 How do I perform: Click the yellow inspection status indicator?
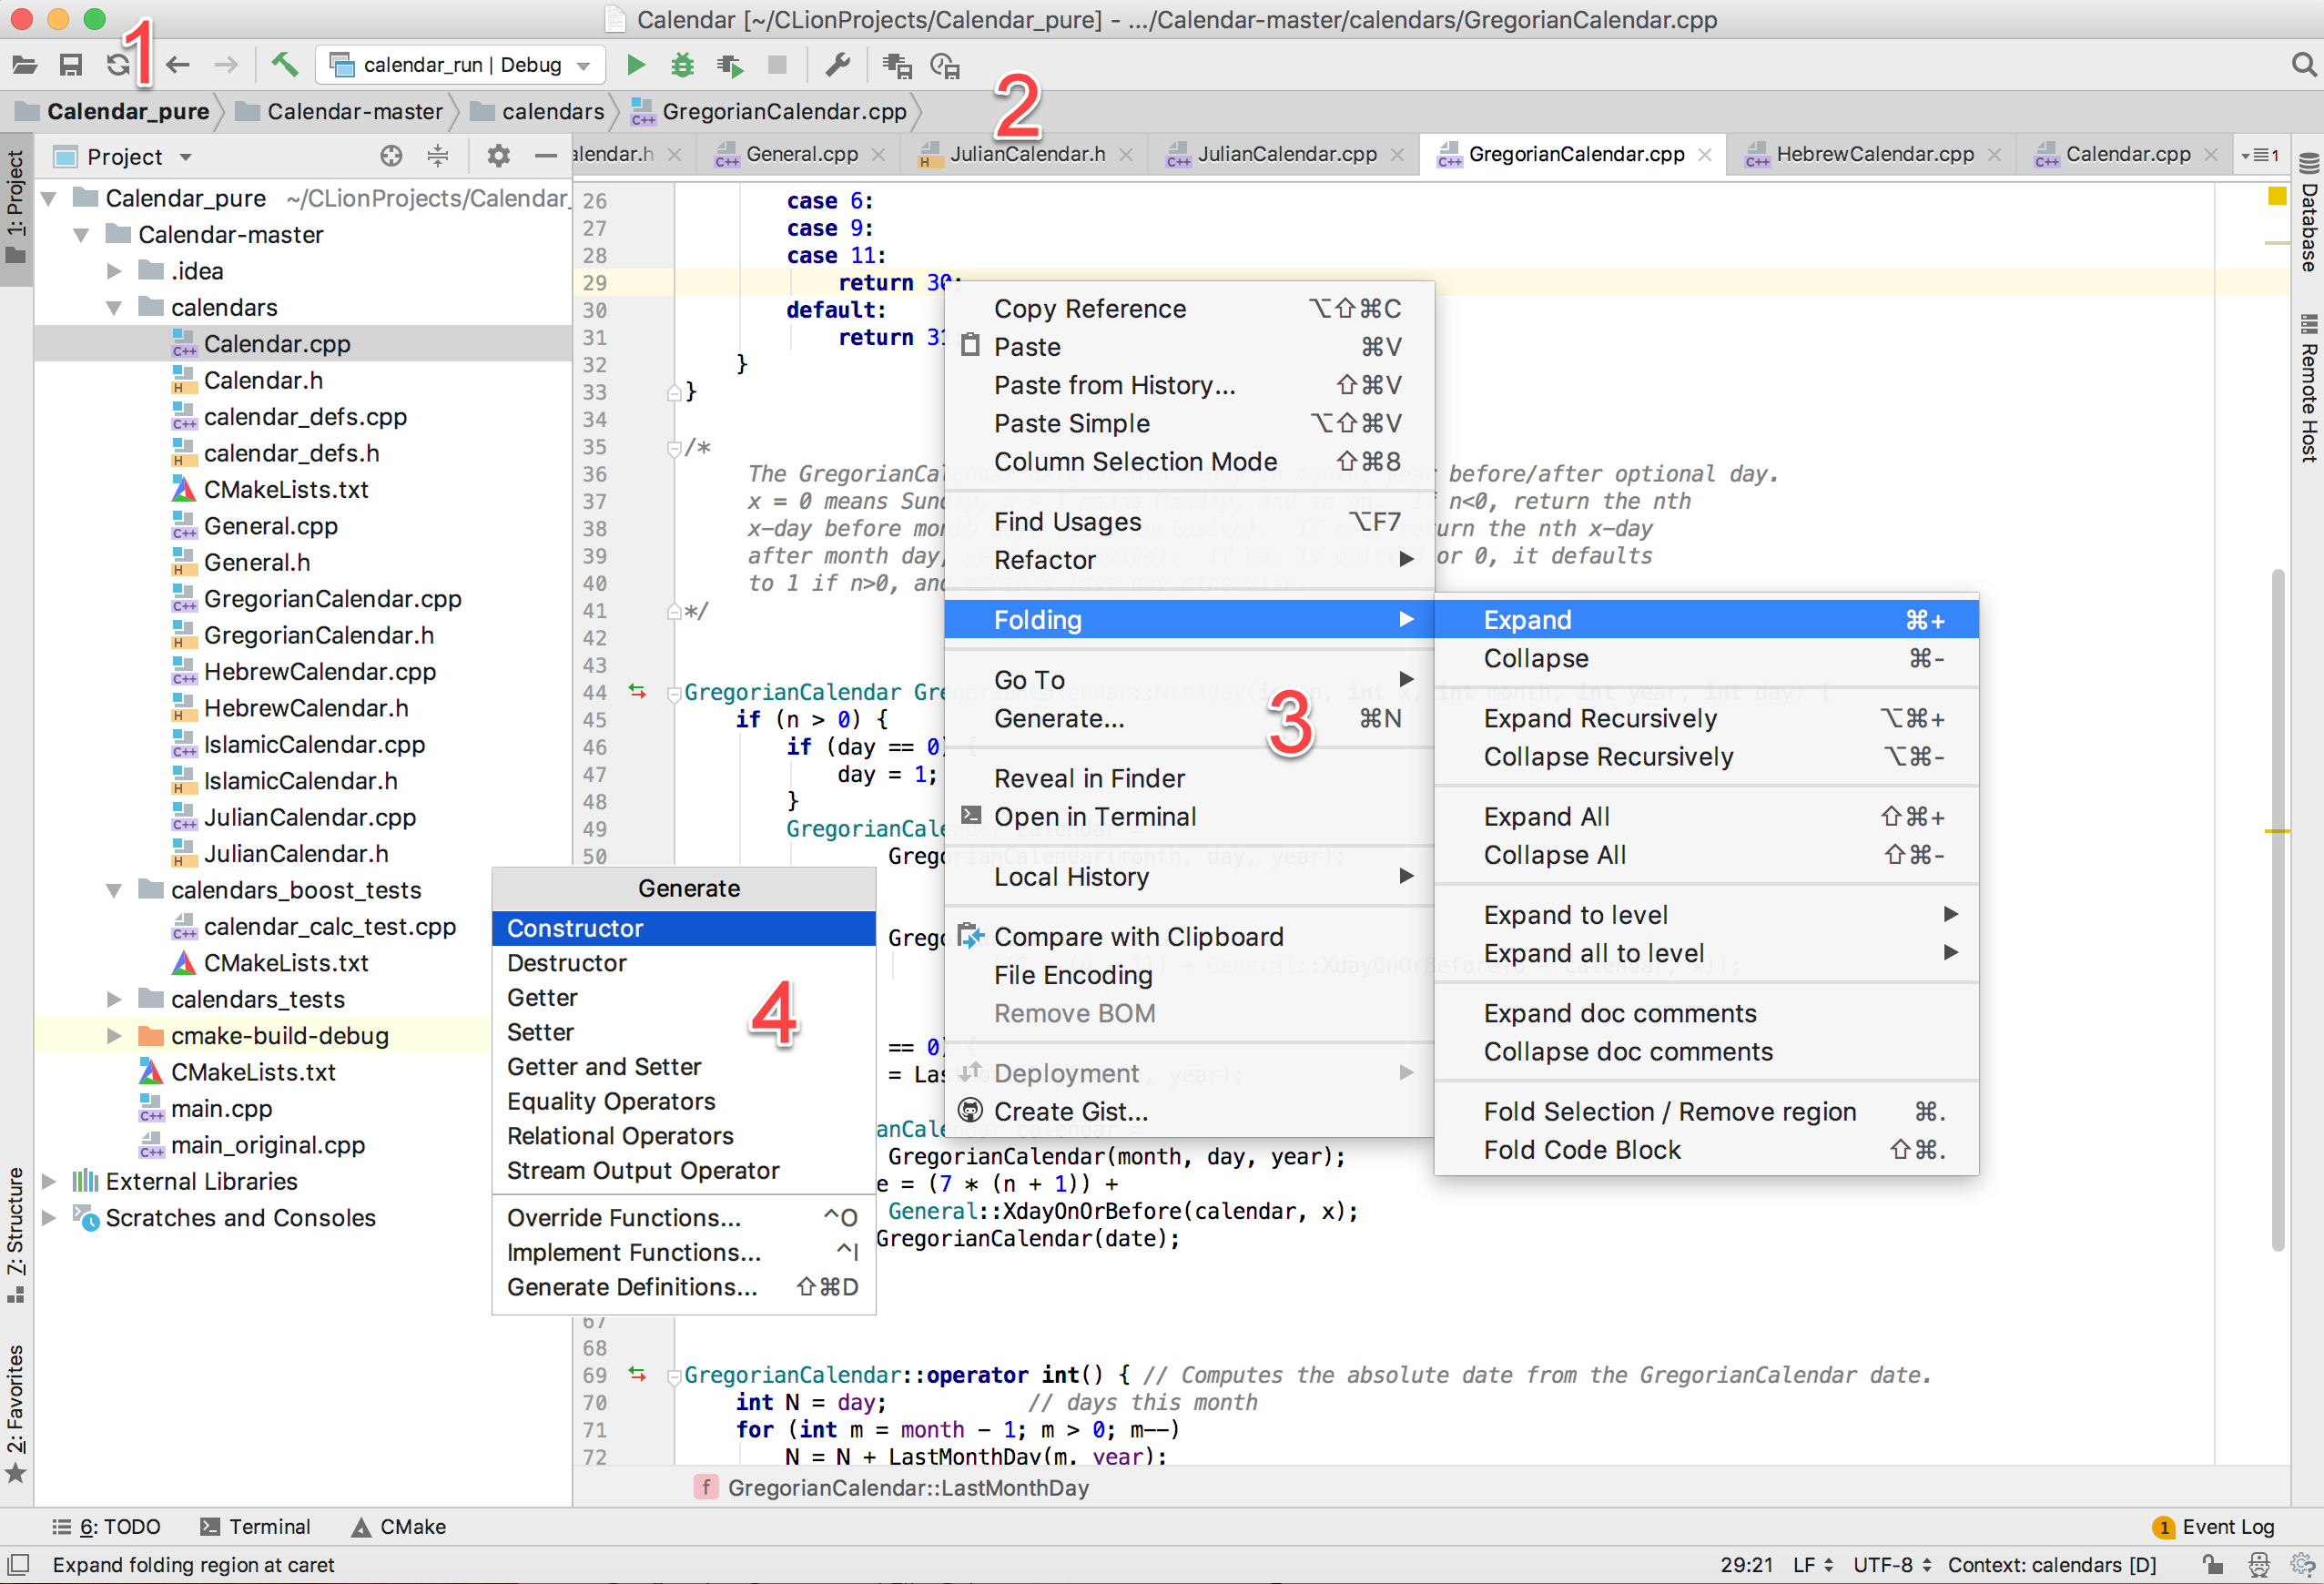[x=2276, y=196]
